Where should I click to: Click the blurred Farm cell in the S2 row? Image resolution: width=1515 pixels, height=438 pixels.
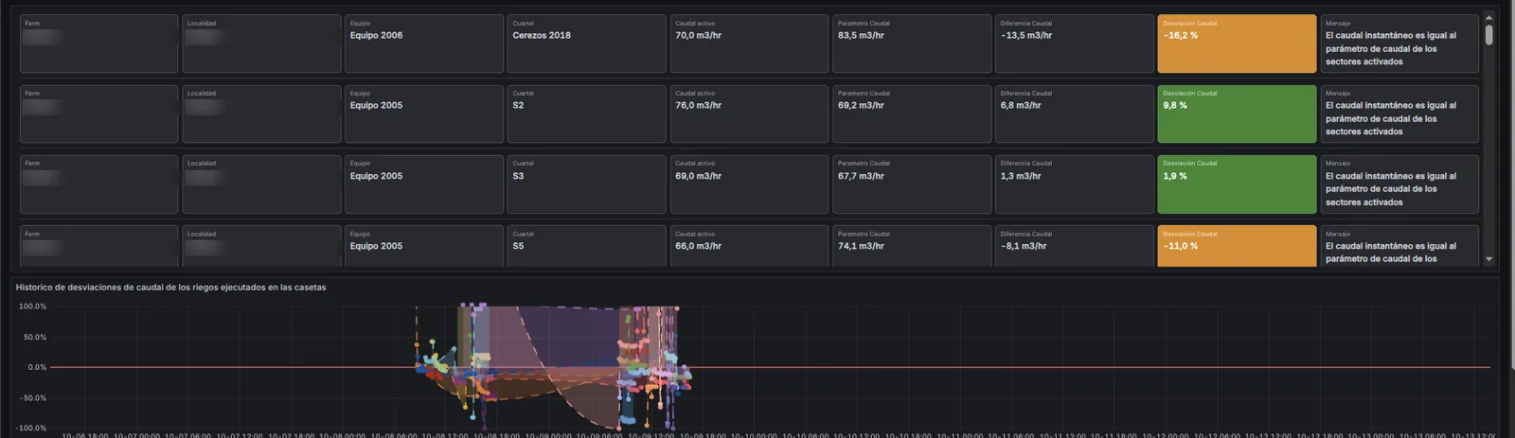click(98, 114)
